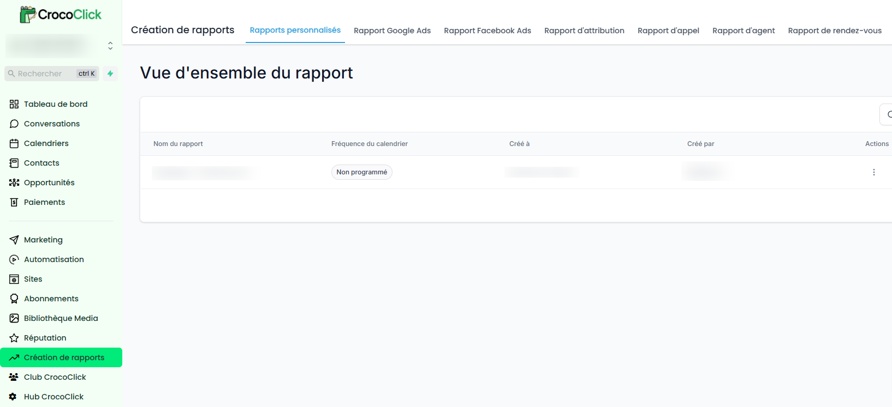Expand the account switcher chevrons
Viewport: 892px width, 407px height.
click(110, 46)
